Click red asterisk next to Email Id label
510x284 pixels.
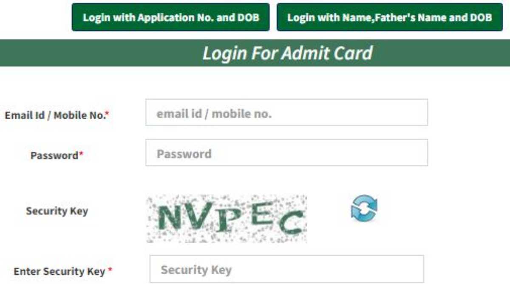tap(108, 114)
